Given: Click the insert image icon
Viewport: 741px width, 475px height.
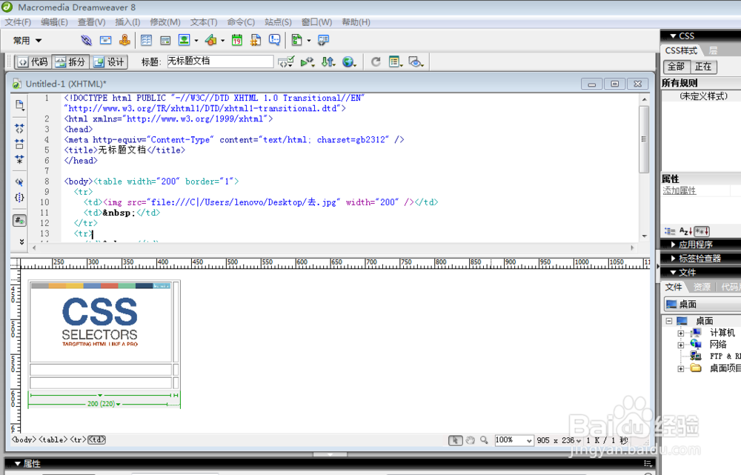Looking at the screenshot, I should point(184,41).
